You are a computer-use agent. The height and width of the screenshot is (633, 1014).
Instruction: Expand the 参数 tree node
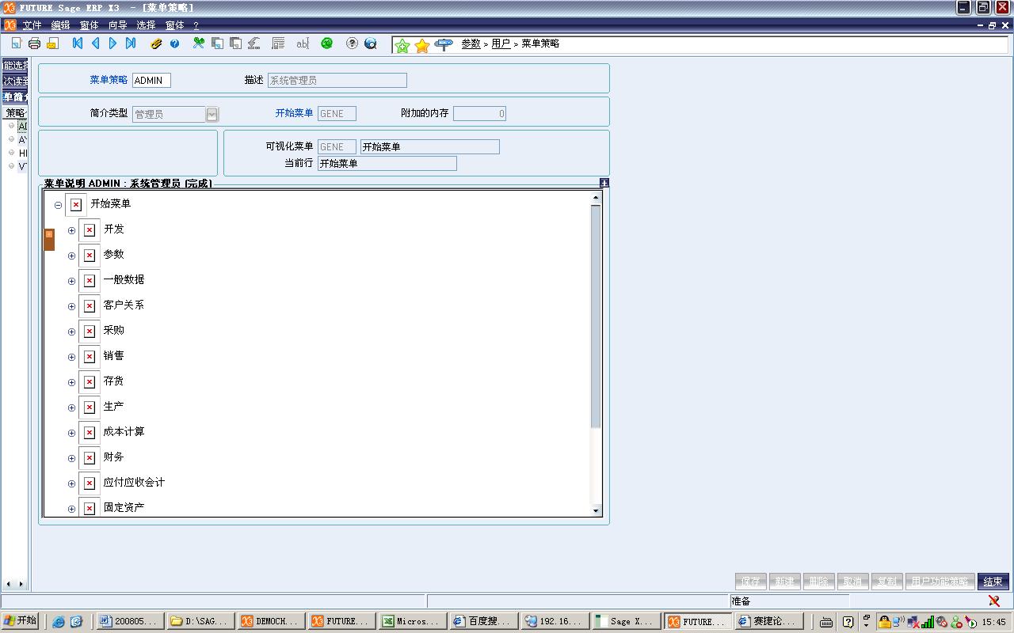pyautogui.click(x=71, y=256)
